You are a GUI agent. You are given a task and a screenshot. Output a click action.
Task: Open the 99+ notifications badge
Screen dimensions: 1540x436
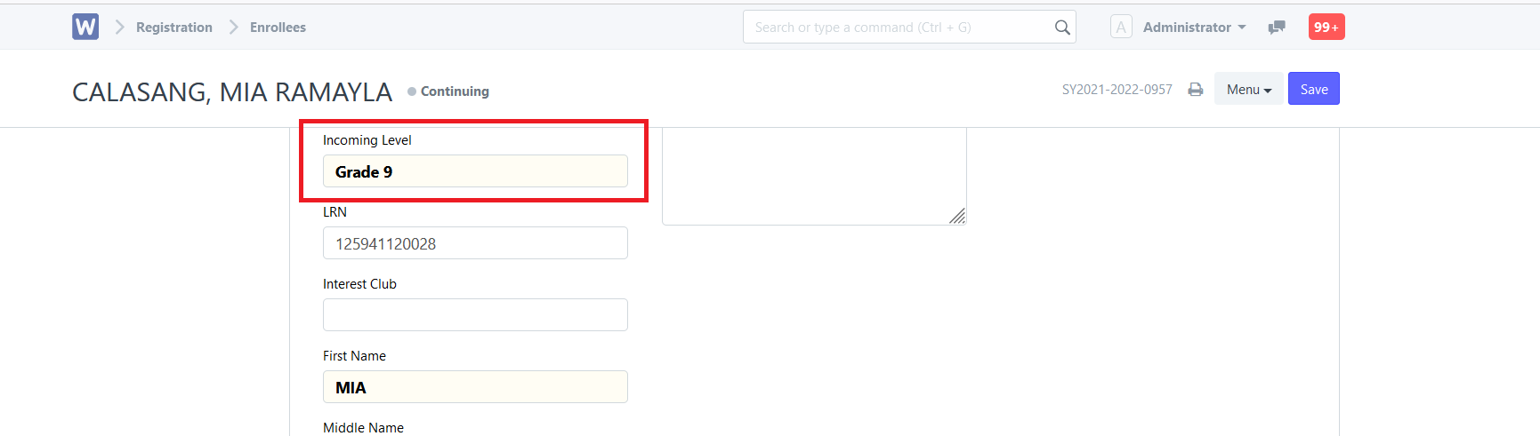point(1326,27)
